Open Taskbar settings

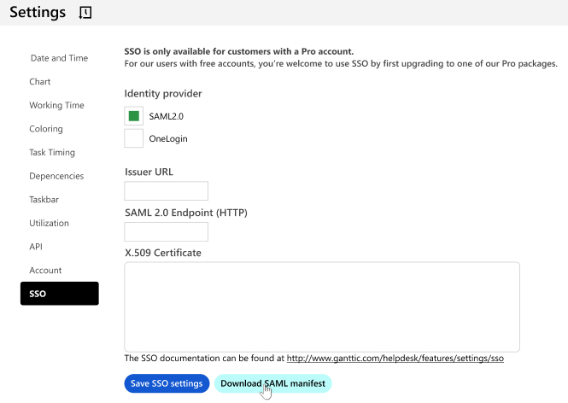coord(44,200)
